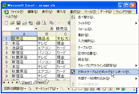Screen dimensions: 139x94
Task: Click the New workbook icon
Action: (6, 23)
